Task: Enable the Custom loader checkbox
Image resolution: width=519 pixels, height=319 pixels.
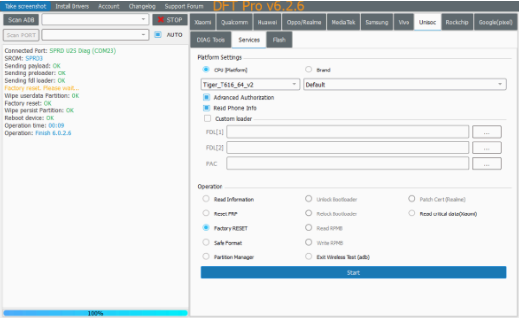Action: click(207, 118)
